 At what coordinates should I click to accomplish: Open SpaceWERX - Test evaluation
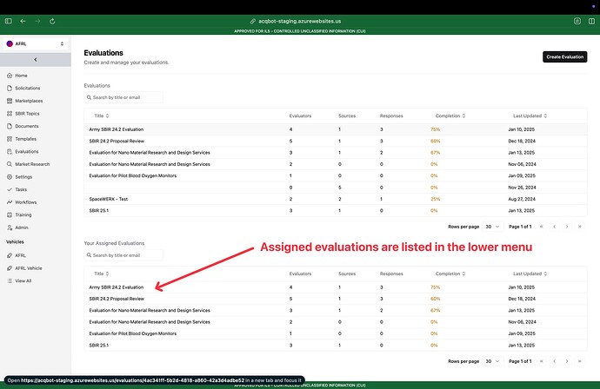click(x=109, y=199)
